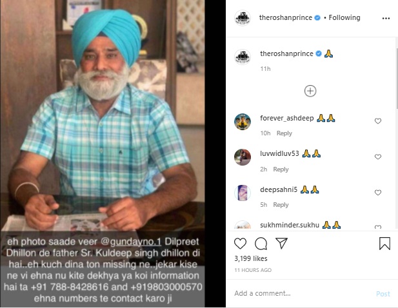The width and height of the screenshot is (398, 308).
Task: View deepsahni5's profile picture
Action: click(243, 193)
